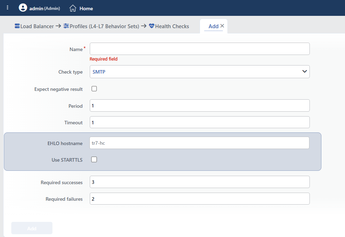Image resolution: width=345 pixels, height=237 pixels.
Task: Click the 'Required field' error text
Action: pyautogui.click(x=103, y=59)
